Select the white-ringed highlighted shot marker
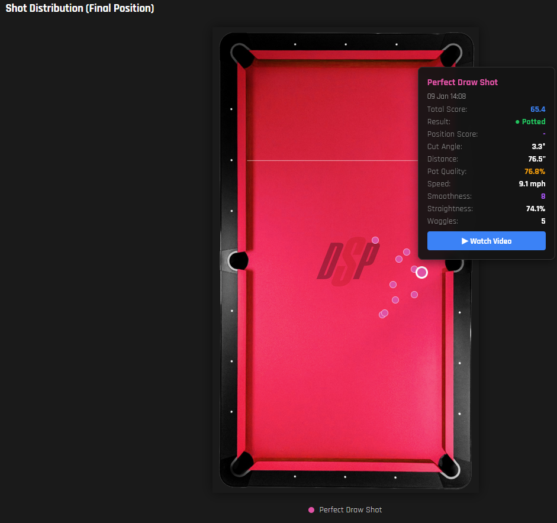Viewport: 557px width, 523px height. [x=421, y=272]
